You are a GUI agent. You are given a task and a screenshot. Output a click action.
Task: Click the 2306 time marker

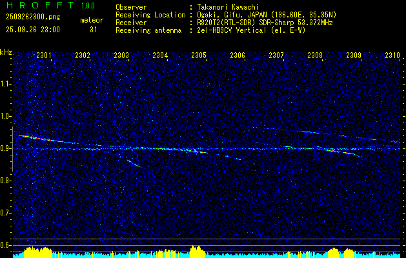(238, 55)
